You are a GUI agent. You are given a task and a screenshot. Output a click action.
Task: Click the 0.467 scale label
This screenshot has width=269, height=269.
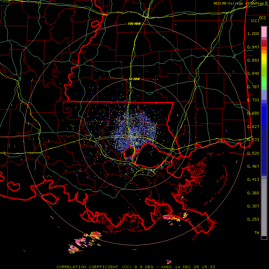point(253,166)
